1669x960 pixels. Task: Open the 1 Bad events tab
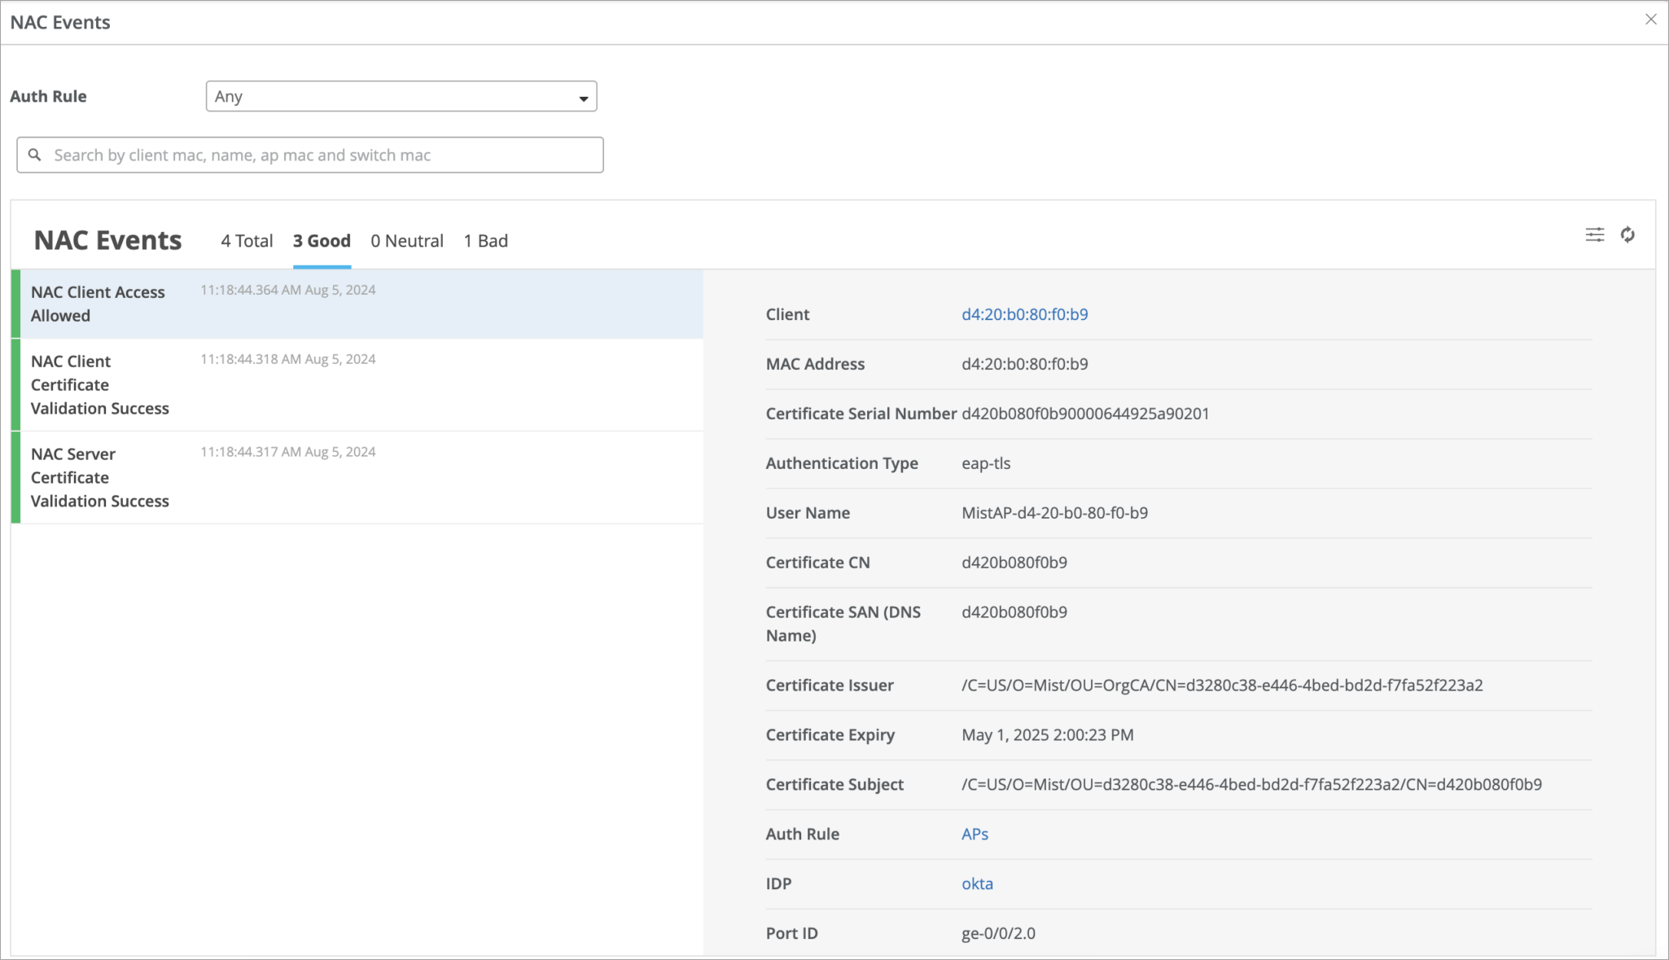[486, 241]
